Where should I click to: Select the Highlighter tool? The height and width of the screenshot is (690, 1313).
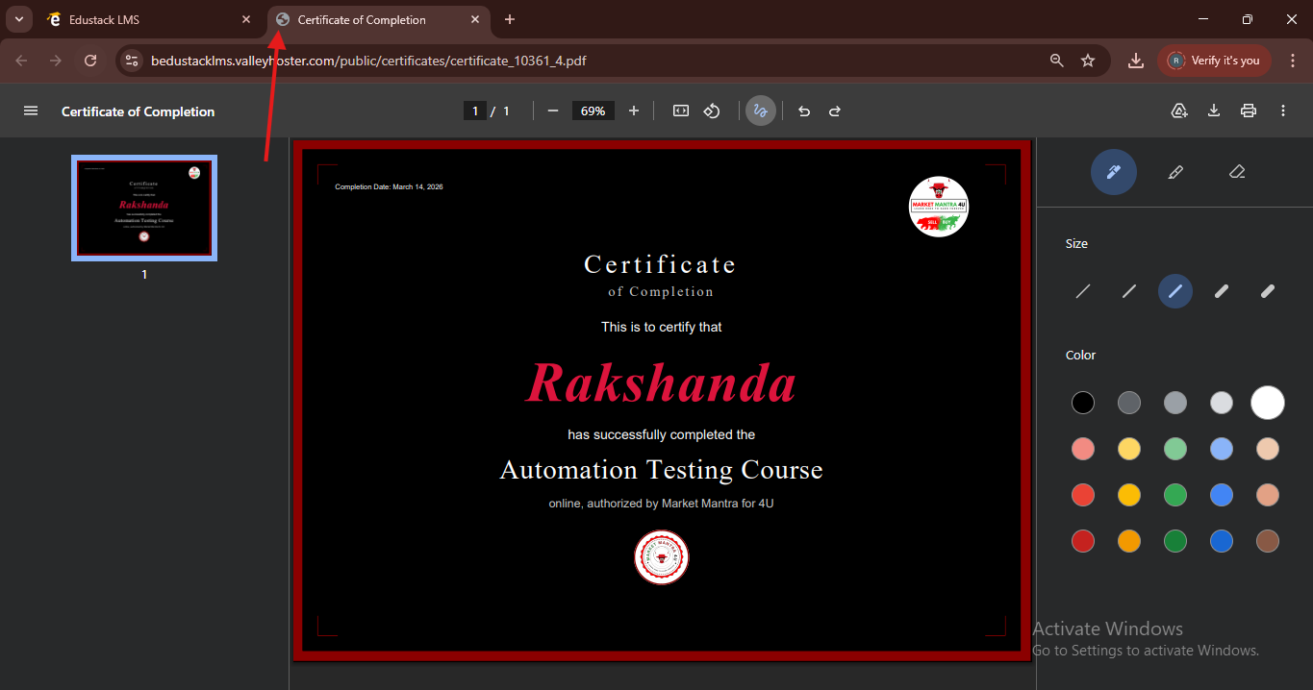[1175, 172]
